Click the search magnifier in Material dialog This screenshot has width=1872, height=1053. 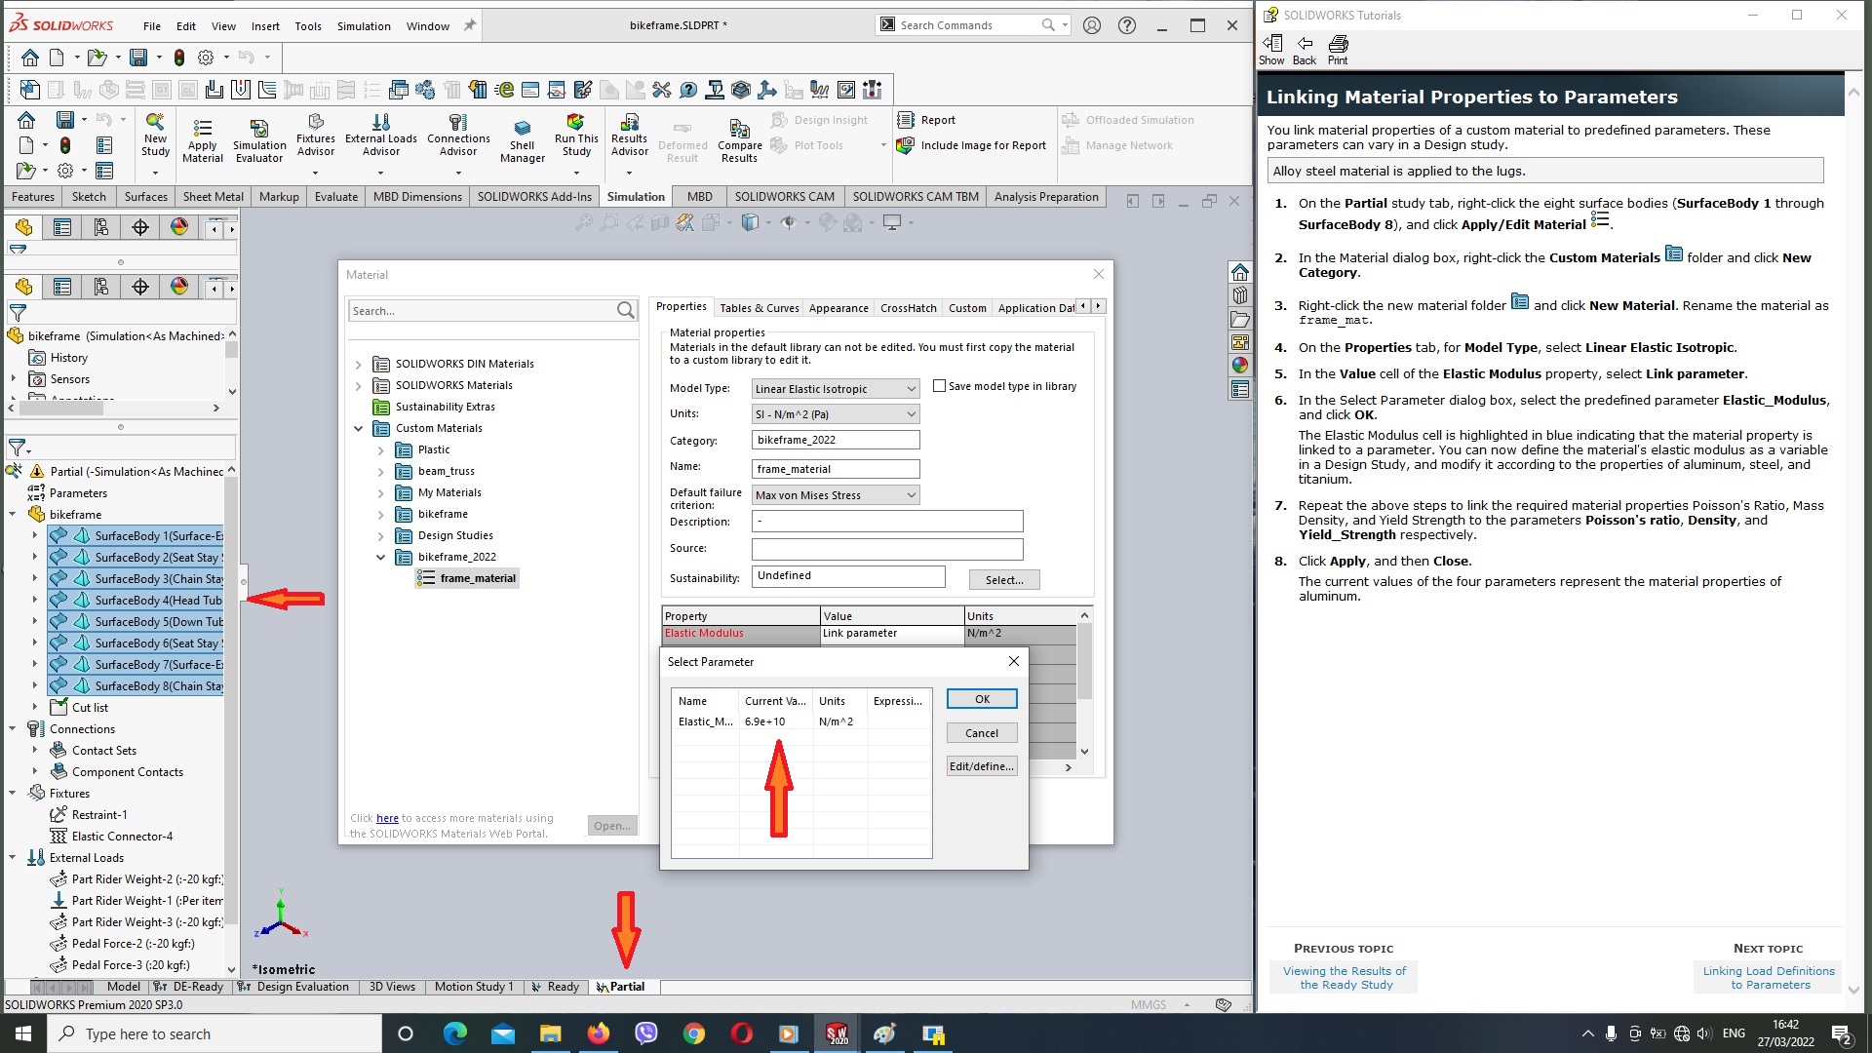625,310
